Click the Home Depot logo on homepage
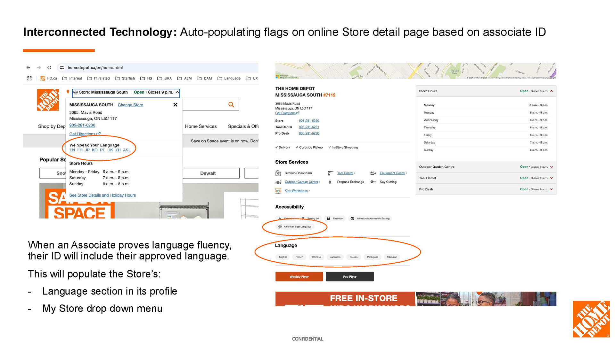 tap(48, 100)
